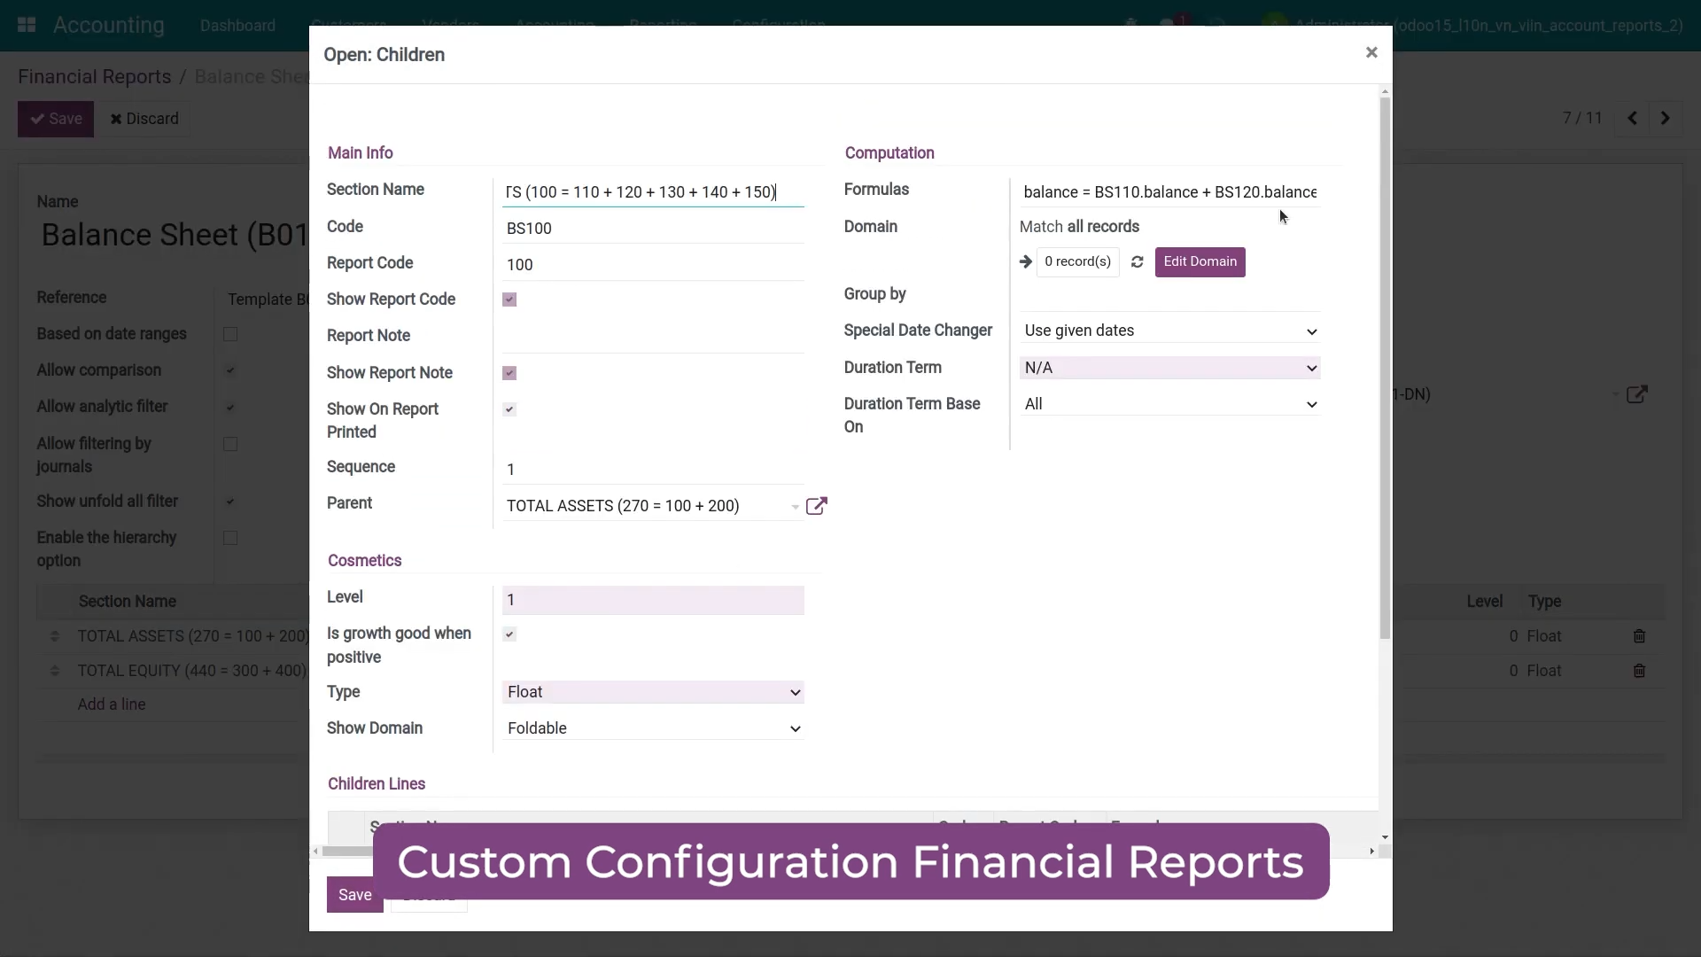Delete the TOTAL ASSETS row trash icon
Screen dimensions: 1701x957
point(1639,636)
